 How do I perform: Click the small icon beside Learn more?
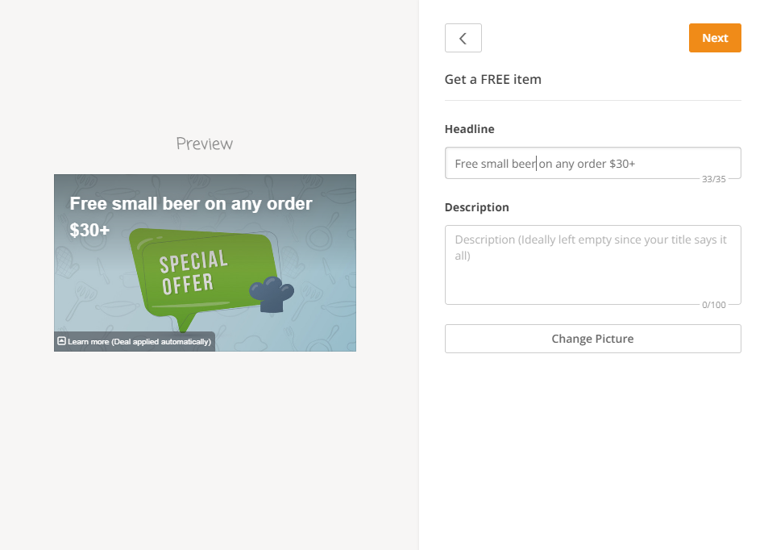[x=61, y=341]
